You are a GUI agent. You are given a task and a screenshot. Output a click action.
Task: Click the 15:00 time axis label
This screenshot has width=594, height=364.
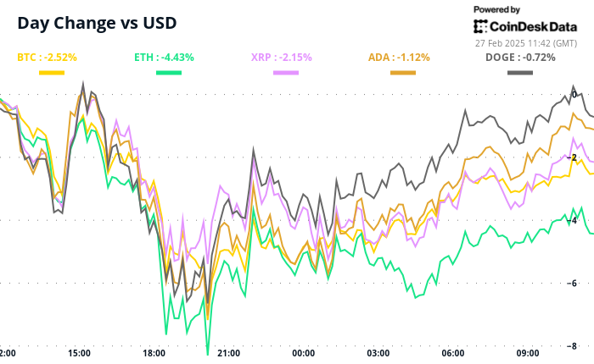point(80,353)
